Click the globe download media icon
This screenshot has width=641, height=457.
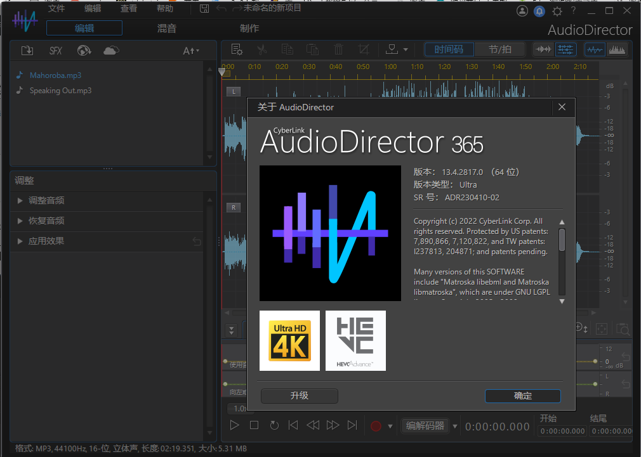84,51
